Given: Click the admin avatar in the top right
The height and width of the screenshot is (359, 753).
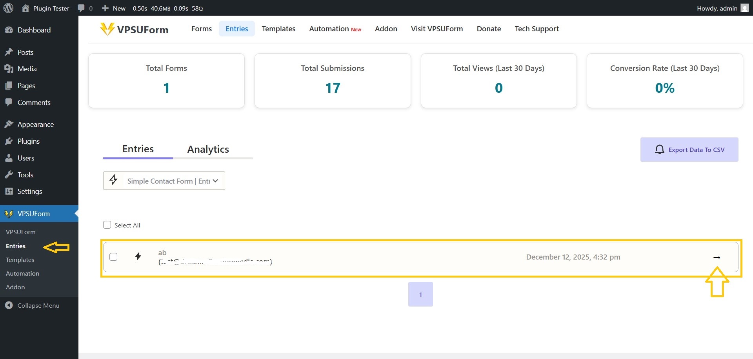Looking at the screenshot, I should point(744,8).
